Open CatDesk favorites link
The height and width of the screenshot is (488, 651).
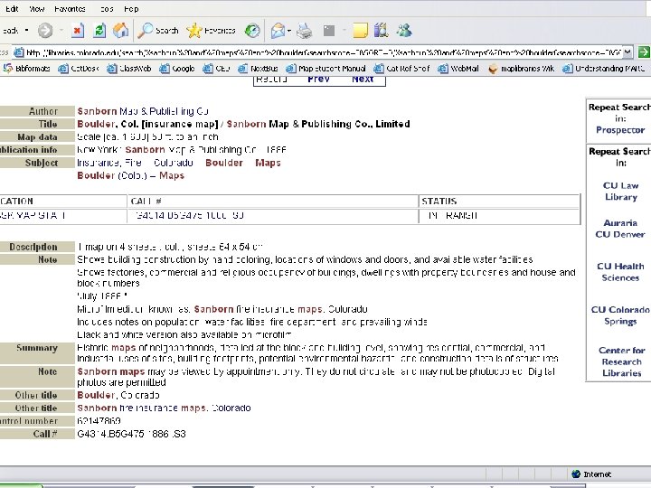click(79, 69)
